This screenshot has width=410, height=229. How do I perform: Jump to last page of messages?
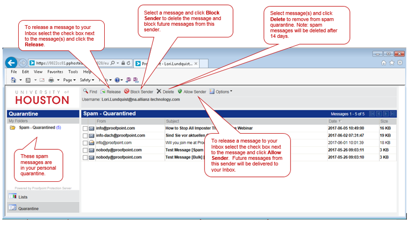pyautogui.click(x=393, y=114)
